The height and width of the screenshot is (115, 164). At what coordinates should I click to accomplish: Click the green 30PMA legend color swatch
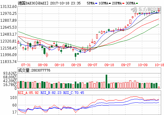pos(137,3)
